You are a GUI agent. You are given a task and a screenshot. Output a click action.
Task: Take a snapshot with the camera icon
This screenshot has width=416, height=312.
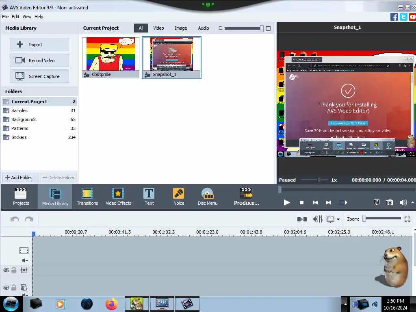point(389,203)
